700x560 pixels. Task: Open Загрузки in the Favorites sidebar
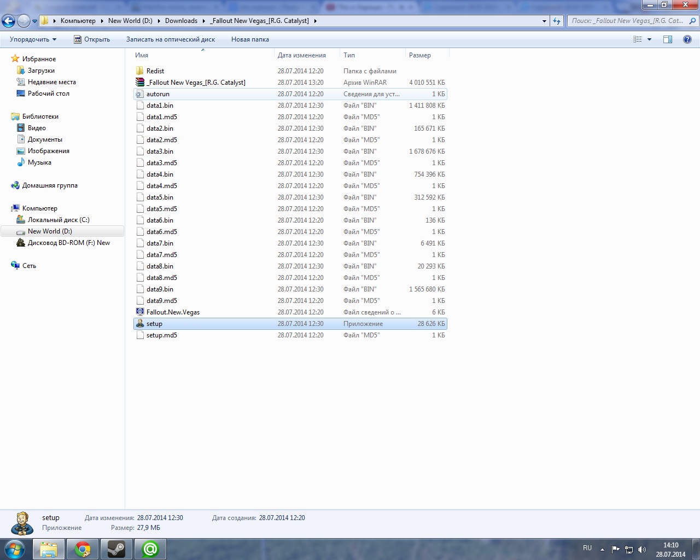click(x=41, y=71)
